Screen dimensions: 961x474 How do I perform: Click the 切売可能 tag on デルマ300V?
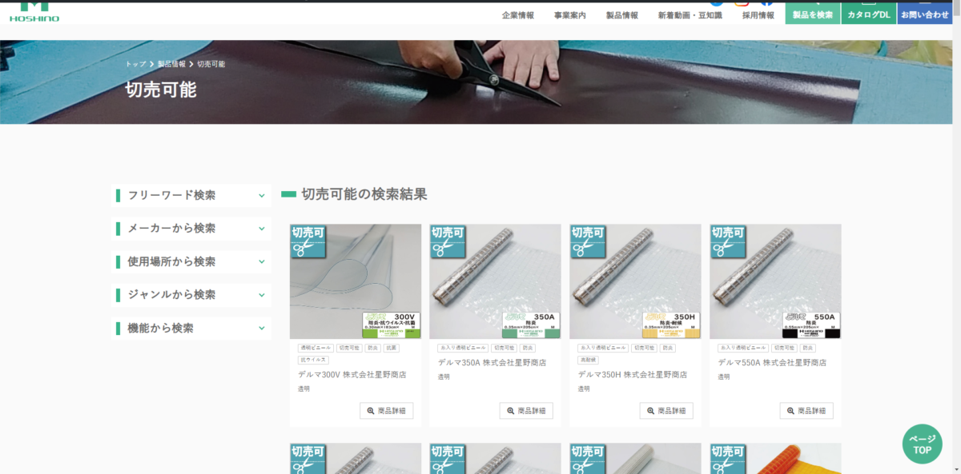pos(349,349)
